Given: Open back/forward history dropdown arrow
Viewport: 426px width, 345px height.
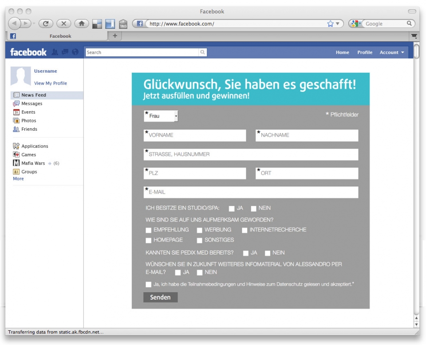Looking at the screenshot, I should [34, 24].
